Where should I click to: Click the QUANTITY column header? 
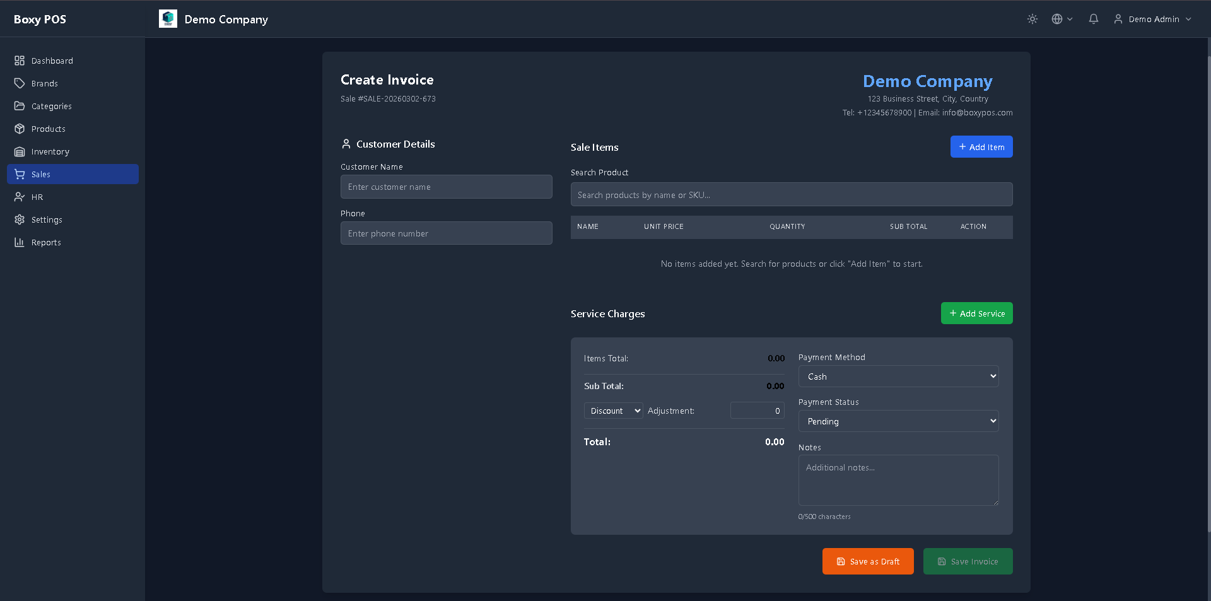(x=787, y=226)
